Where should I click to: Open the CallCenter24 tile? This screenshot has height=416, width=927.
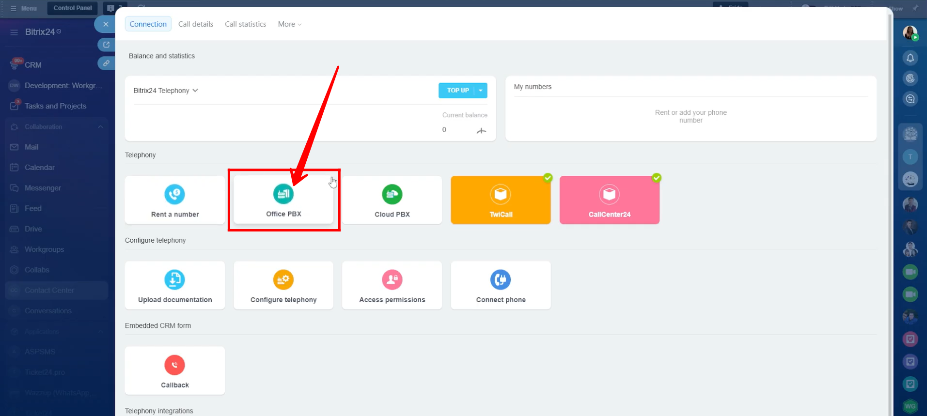pyautogui.click(x=609, y=200)
